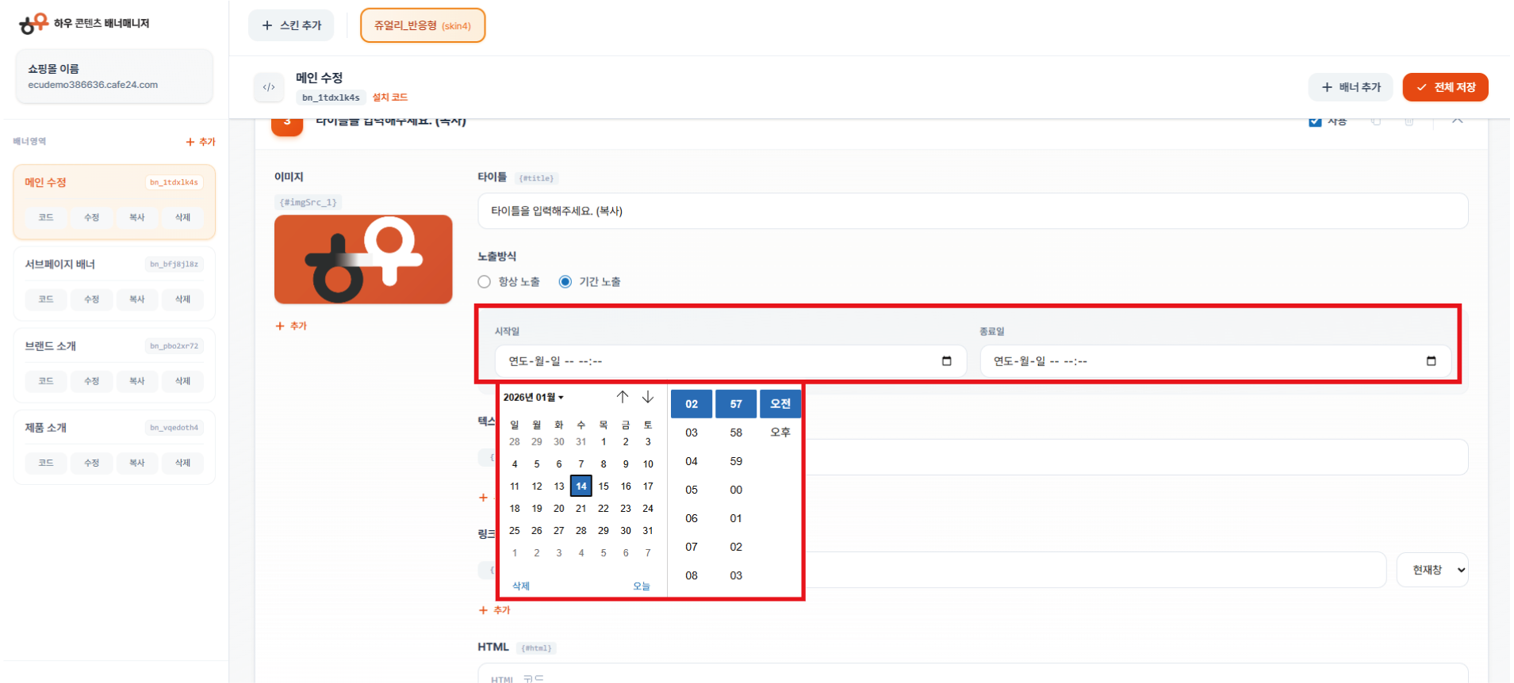Click the 전체 저장 button
This screenshot has height=683, width=1514.
pos(1445,87)
